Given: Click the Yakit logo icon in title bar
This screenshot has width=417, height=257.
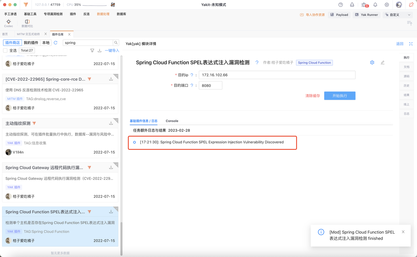Looking at the screenshot, I should 26,5.
